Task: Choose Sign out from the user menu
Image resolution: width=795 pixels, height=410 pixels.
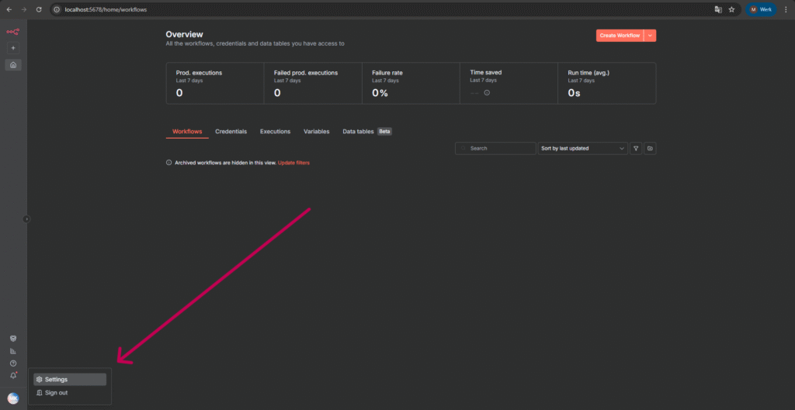Action: (56, 393)
